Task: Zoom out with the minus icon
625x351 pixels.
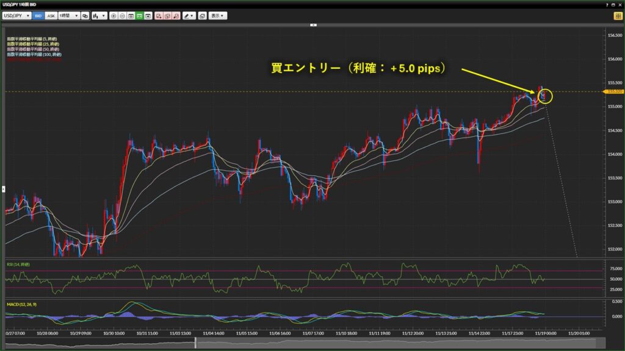Action: 123,15
